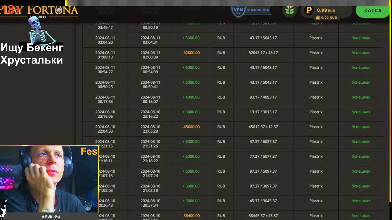The image size is (392, 220).
Task: Click Успешная status in the -45000.00 row
Action: pos(361,127)
